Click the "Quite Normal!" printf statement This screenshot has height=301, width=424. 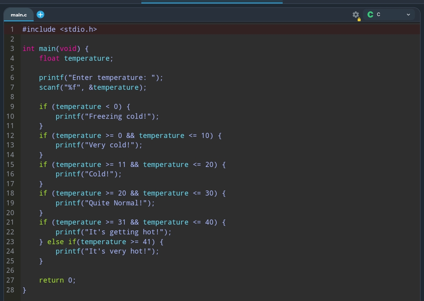point(105,203)
